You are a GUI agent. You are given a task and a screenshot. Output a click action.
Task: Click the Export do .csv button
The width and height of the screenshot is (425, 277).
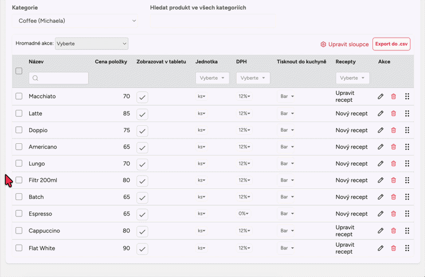point(391,44)
